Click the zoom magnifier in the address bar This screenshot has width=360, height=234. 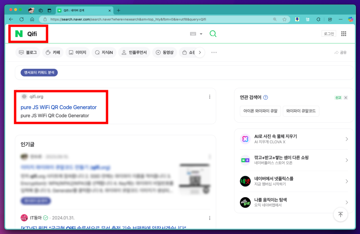click(275, 19)
